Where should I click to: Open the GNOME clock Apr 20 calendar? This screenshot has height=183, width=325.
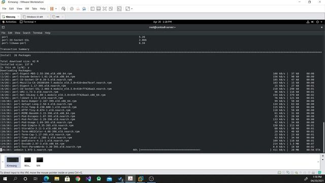(162, 22)
